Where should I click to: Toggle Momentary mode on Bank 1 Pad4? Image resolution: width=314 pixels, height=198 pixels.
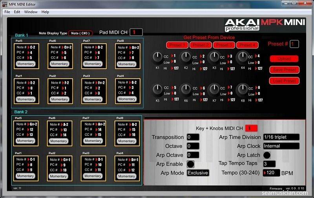tap(127, 99)
